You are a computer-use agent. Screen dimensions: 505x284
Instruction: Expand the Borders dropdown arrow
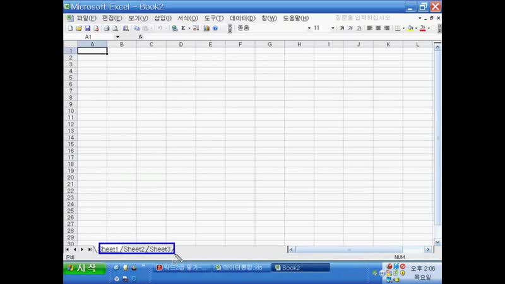click(x=403, y=28)
